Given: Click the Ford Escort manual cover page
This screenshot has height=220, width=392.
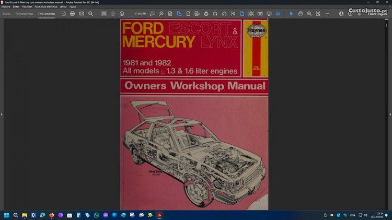Looking at the screenshot, I should click(x=194, y=115).
